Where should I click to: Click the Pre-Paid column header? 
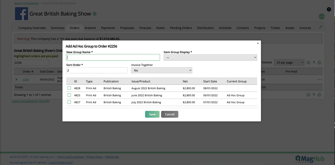(x=291, y=71)
